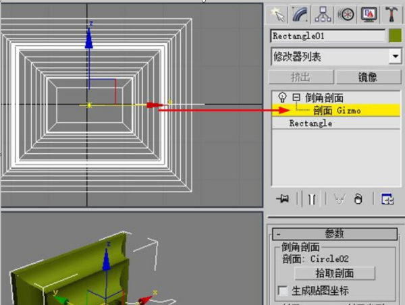
Task: Click the Pin Stack icon
Action: click(283, 199)
